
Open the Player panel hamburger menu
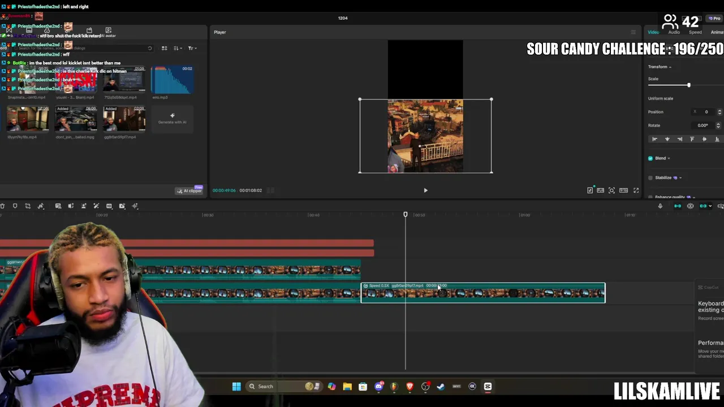click(633, 32)
